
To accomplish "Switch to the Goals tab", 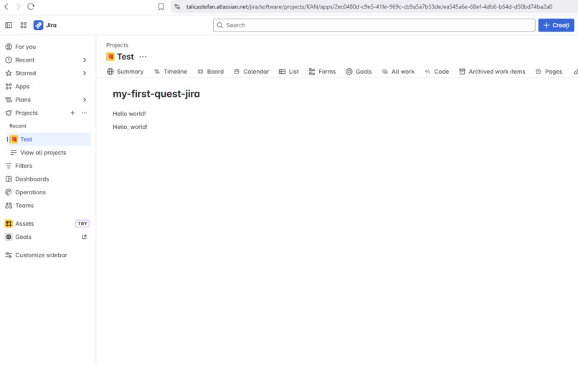I will click(x=359, y=72).
